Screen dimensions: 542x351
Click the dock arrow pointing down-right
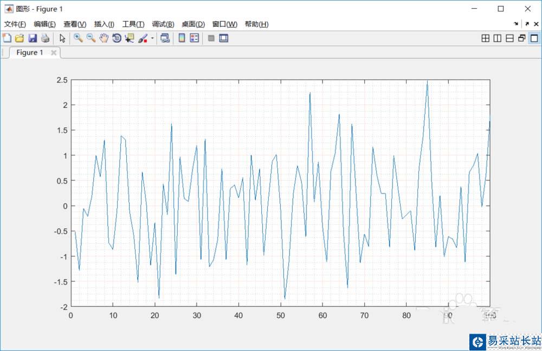pos(516,24)
